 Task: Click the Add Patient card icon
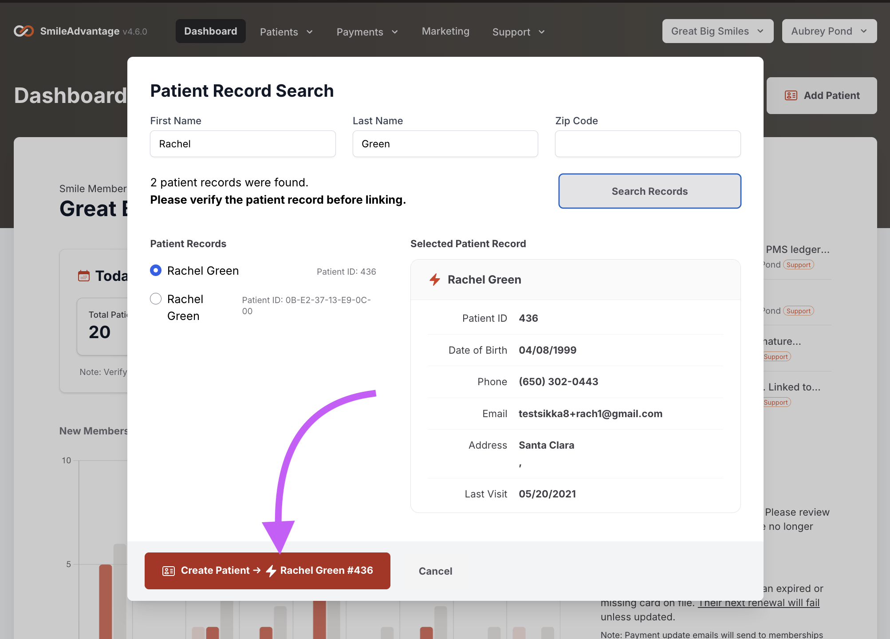point(791,95)
